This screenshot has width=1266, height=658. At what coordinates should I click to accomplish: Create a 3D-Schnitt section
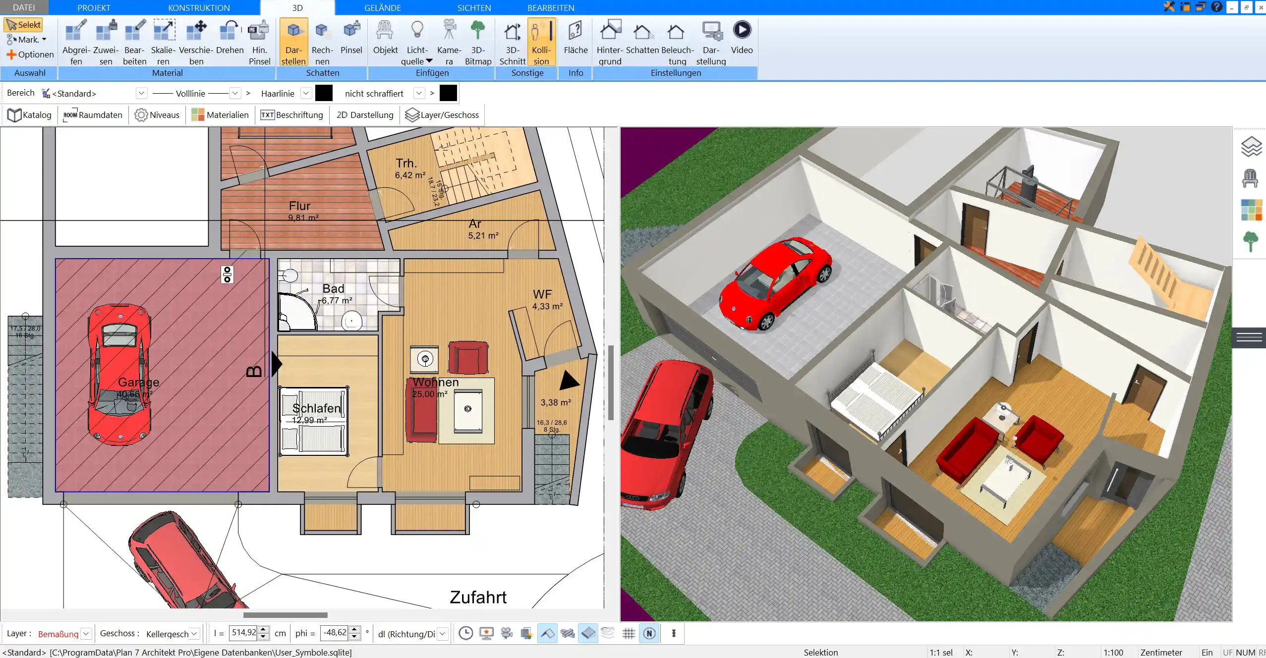pyautogui.click(x=512, y=43)
